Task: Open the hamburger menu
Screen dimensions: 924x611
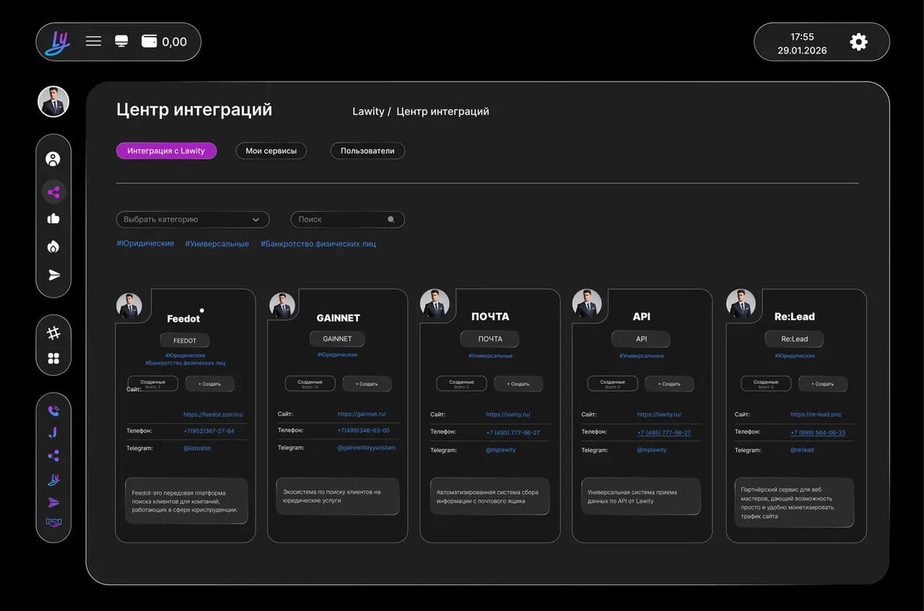Action: pyautogui.click(x=93, y=42)
